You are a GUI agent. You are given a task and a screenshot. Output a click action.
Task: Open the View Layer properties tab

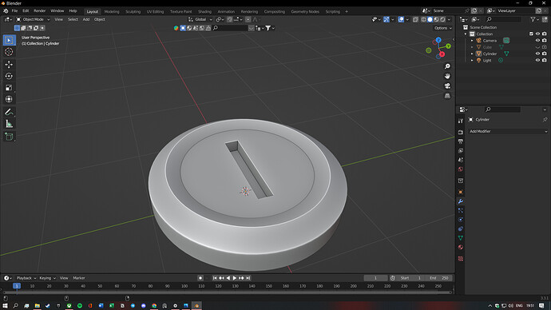pos(461,150)
